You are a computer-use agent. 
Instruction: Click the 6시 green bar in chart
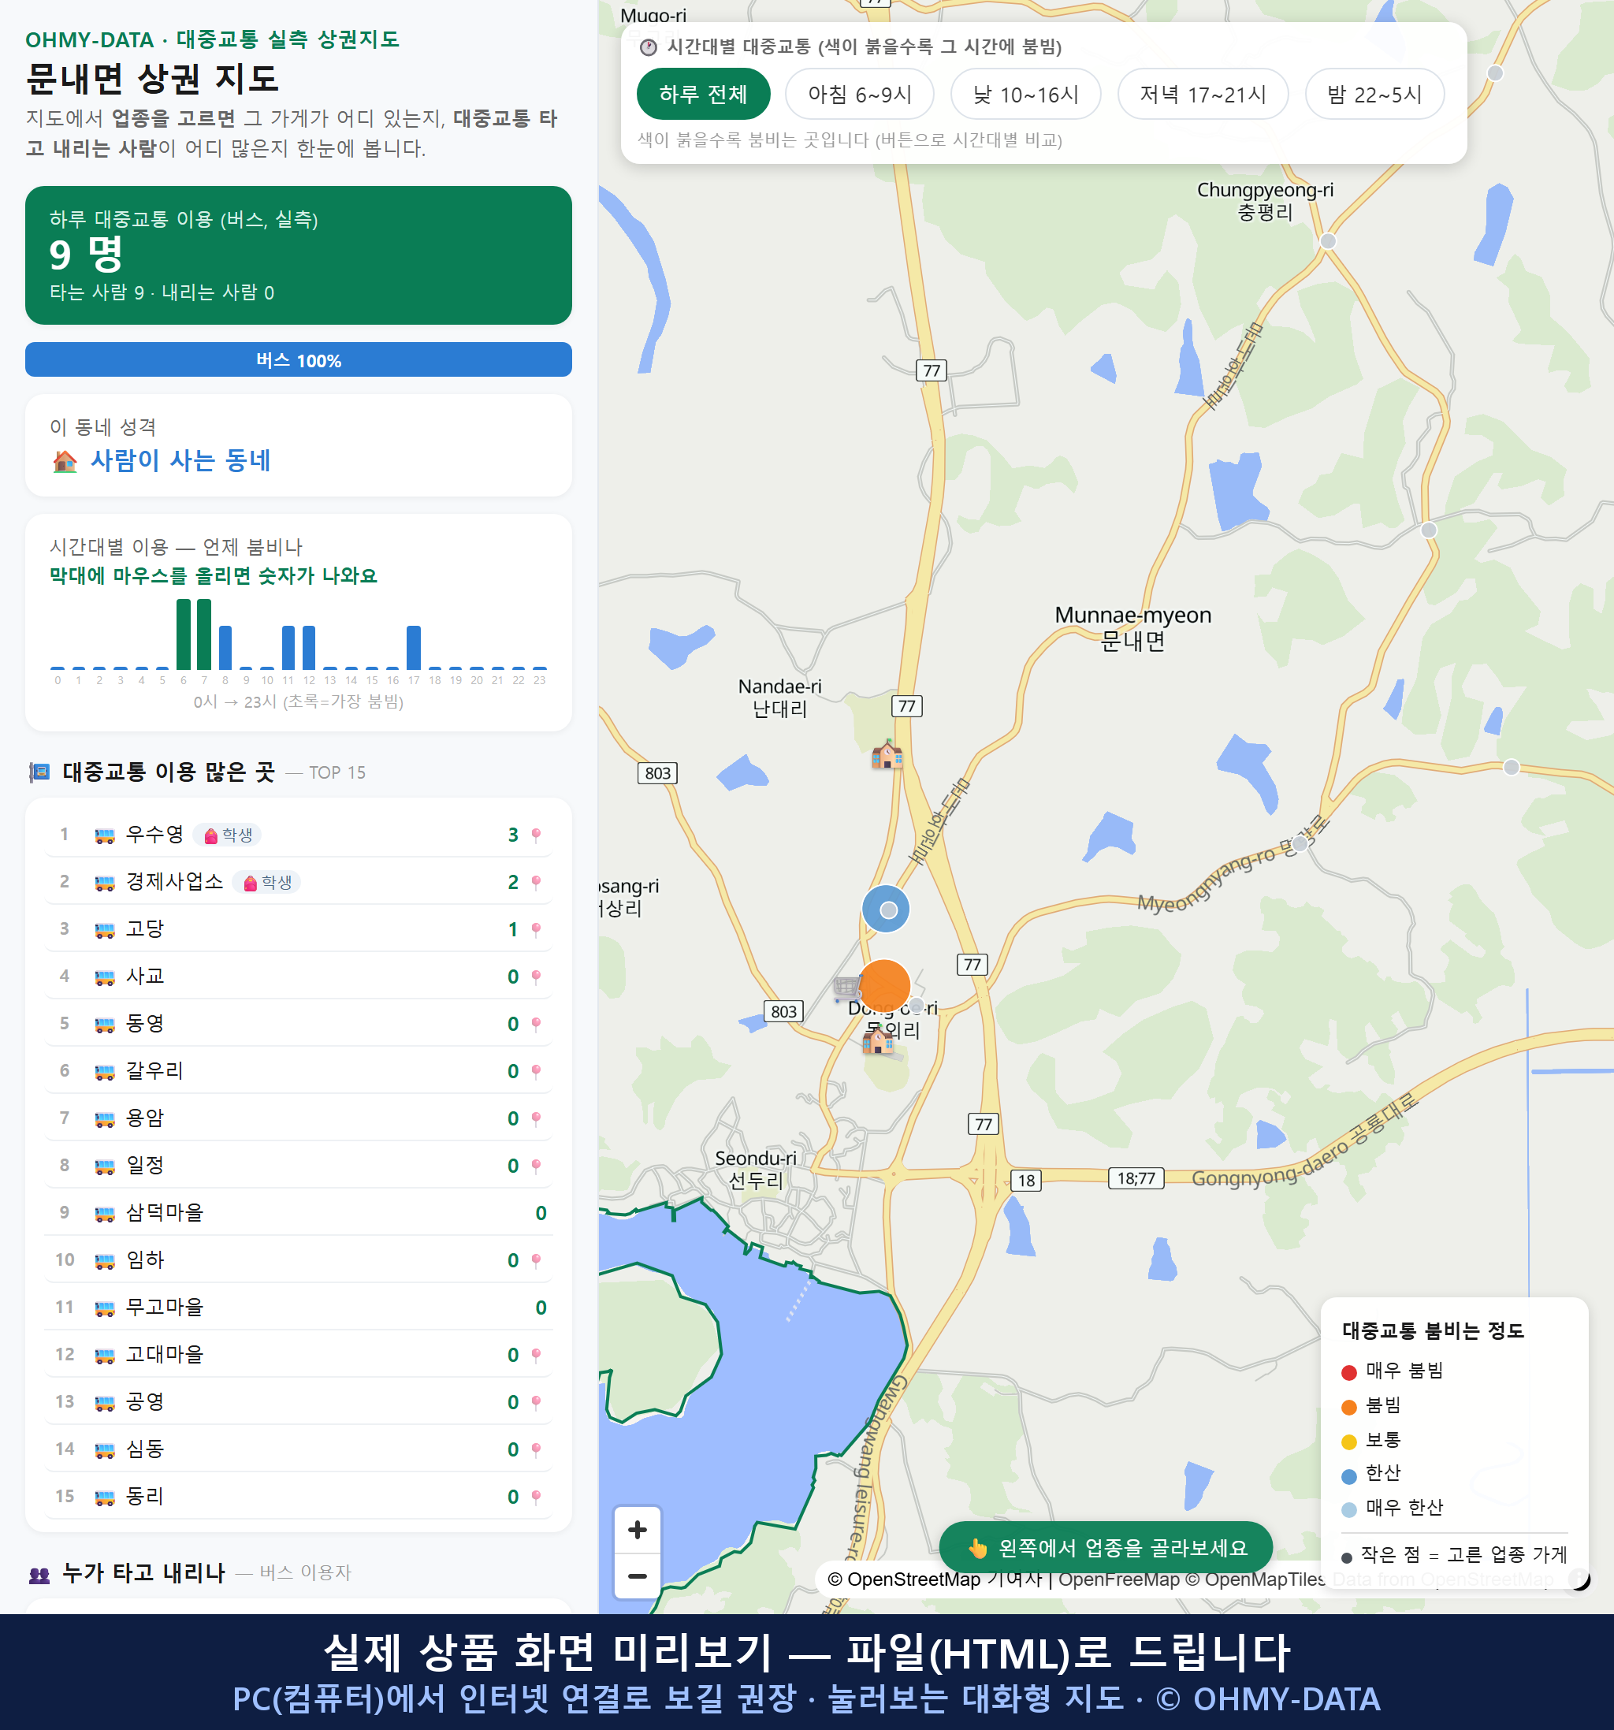(183, 634)
